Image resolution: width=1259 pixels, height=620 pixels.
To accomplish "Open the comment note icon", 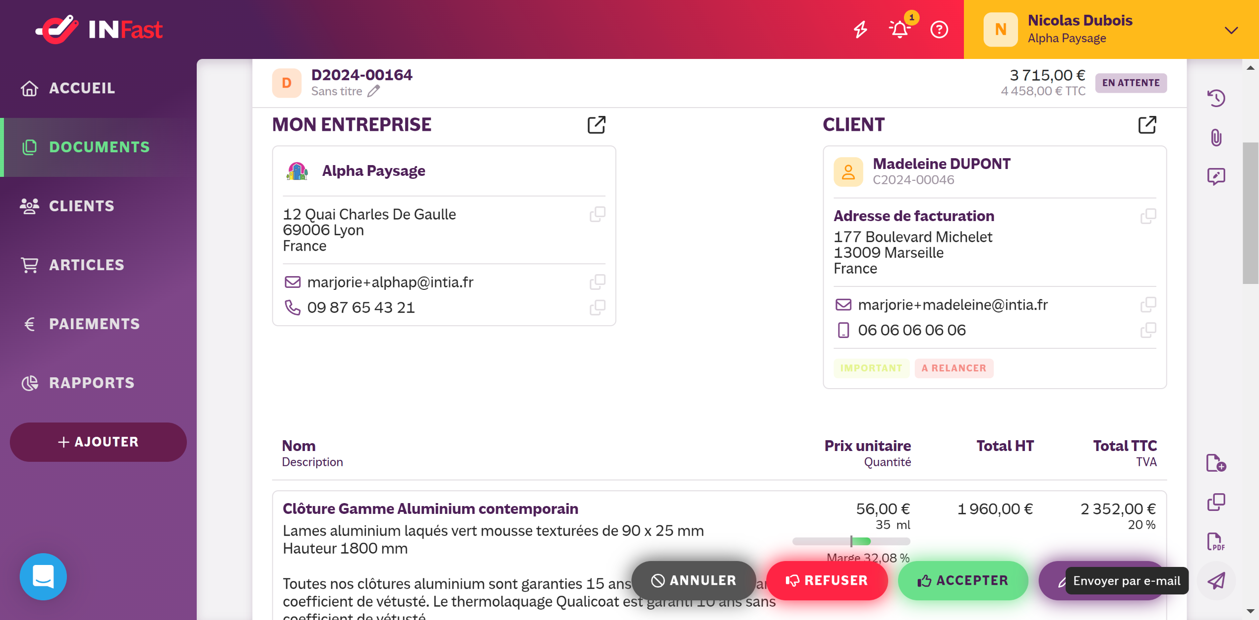I will 1216,176.
